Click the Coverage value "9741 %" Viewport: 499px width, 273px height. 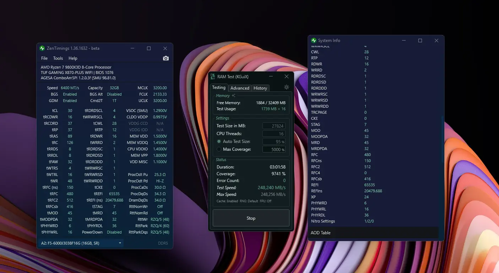coord(279,174)
